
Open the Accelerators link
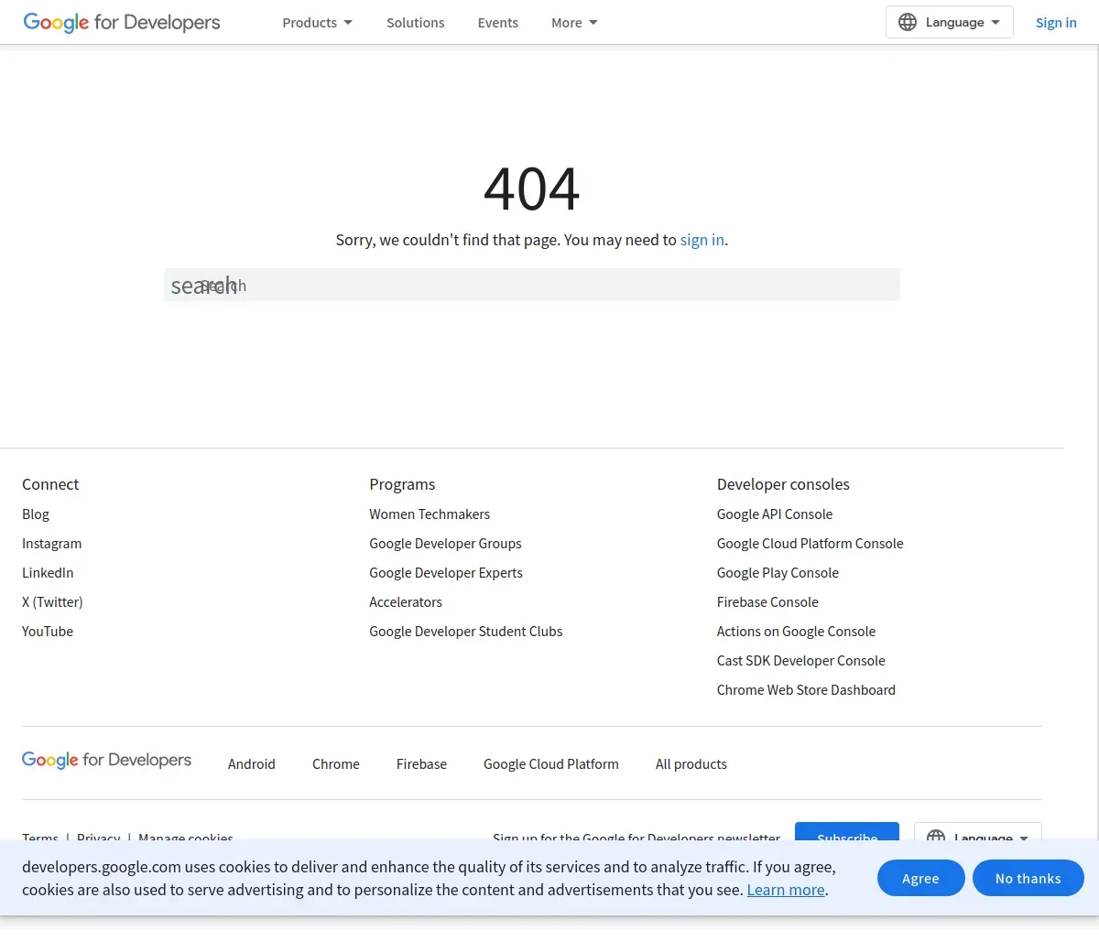pyautogui.click(x=406, y=602)
